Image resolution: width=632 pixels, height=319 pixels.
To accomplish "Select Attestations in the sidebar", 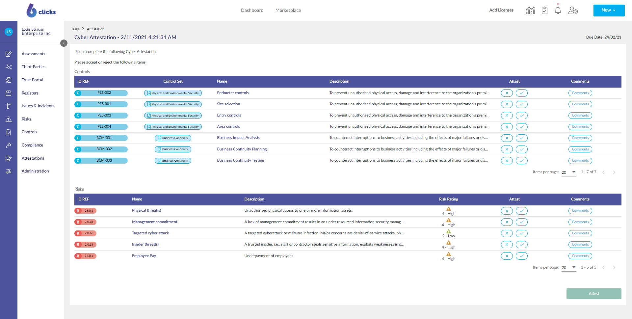I will coord(33,158).
